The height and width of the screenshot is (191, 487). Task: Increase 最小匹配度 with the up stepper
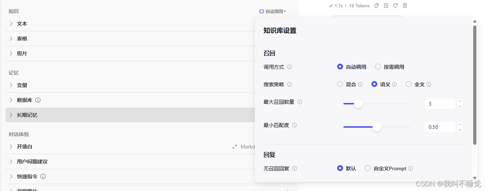(x=460, y=124)
